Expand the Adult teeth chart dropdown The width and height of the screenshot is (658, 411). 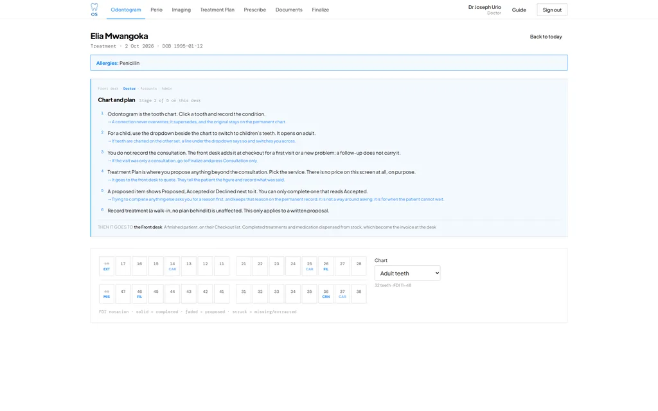pos(407,273)
